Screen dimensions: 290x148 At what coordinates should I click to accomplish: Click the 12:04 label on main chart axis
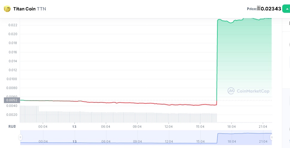pos(169,127)
